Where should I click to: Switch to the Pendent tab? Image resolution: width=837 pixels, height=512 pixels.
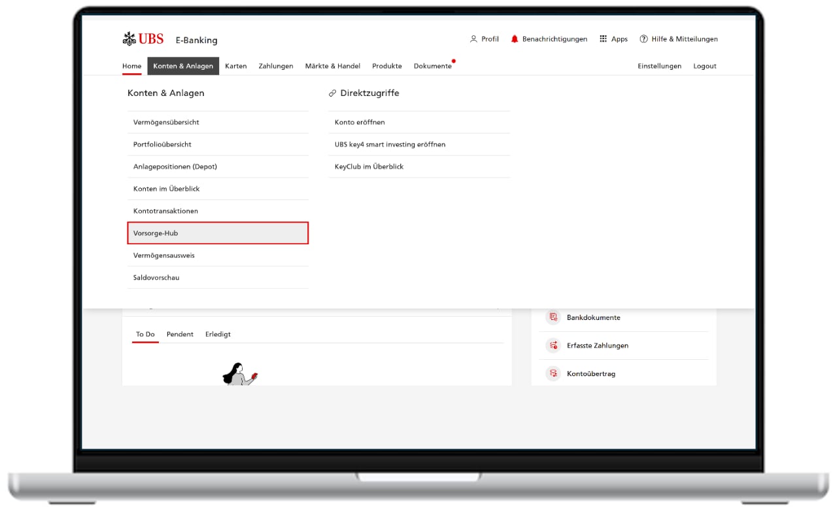point(180,334)
